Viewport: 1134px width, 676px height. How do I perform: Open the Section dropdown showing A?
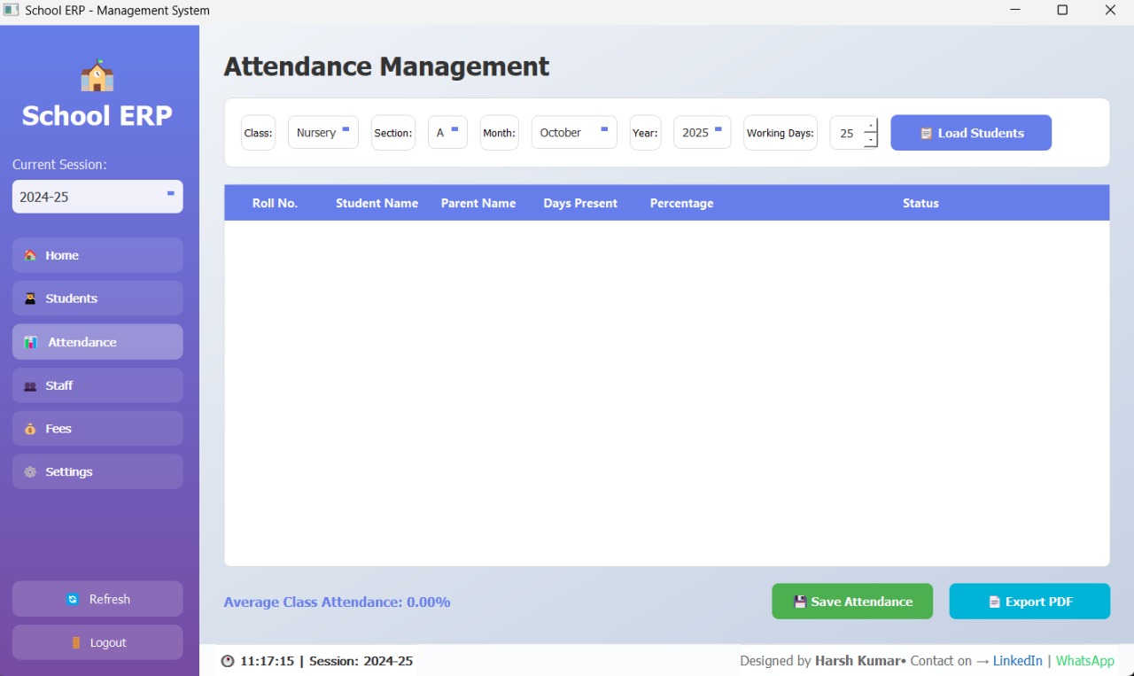447,133
